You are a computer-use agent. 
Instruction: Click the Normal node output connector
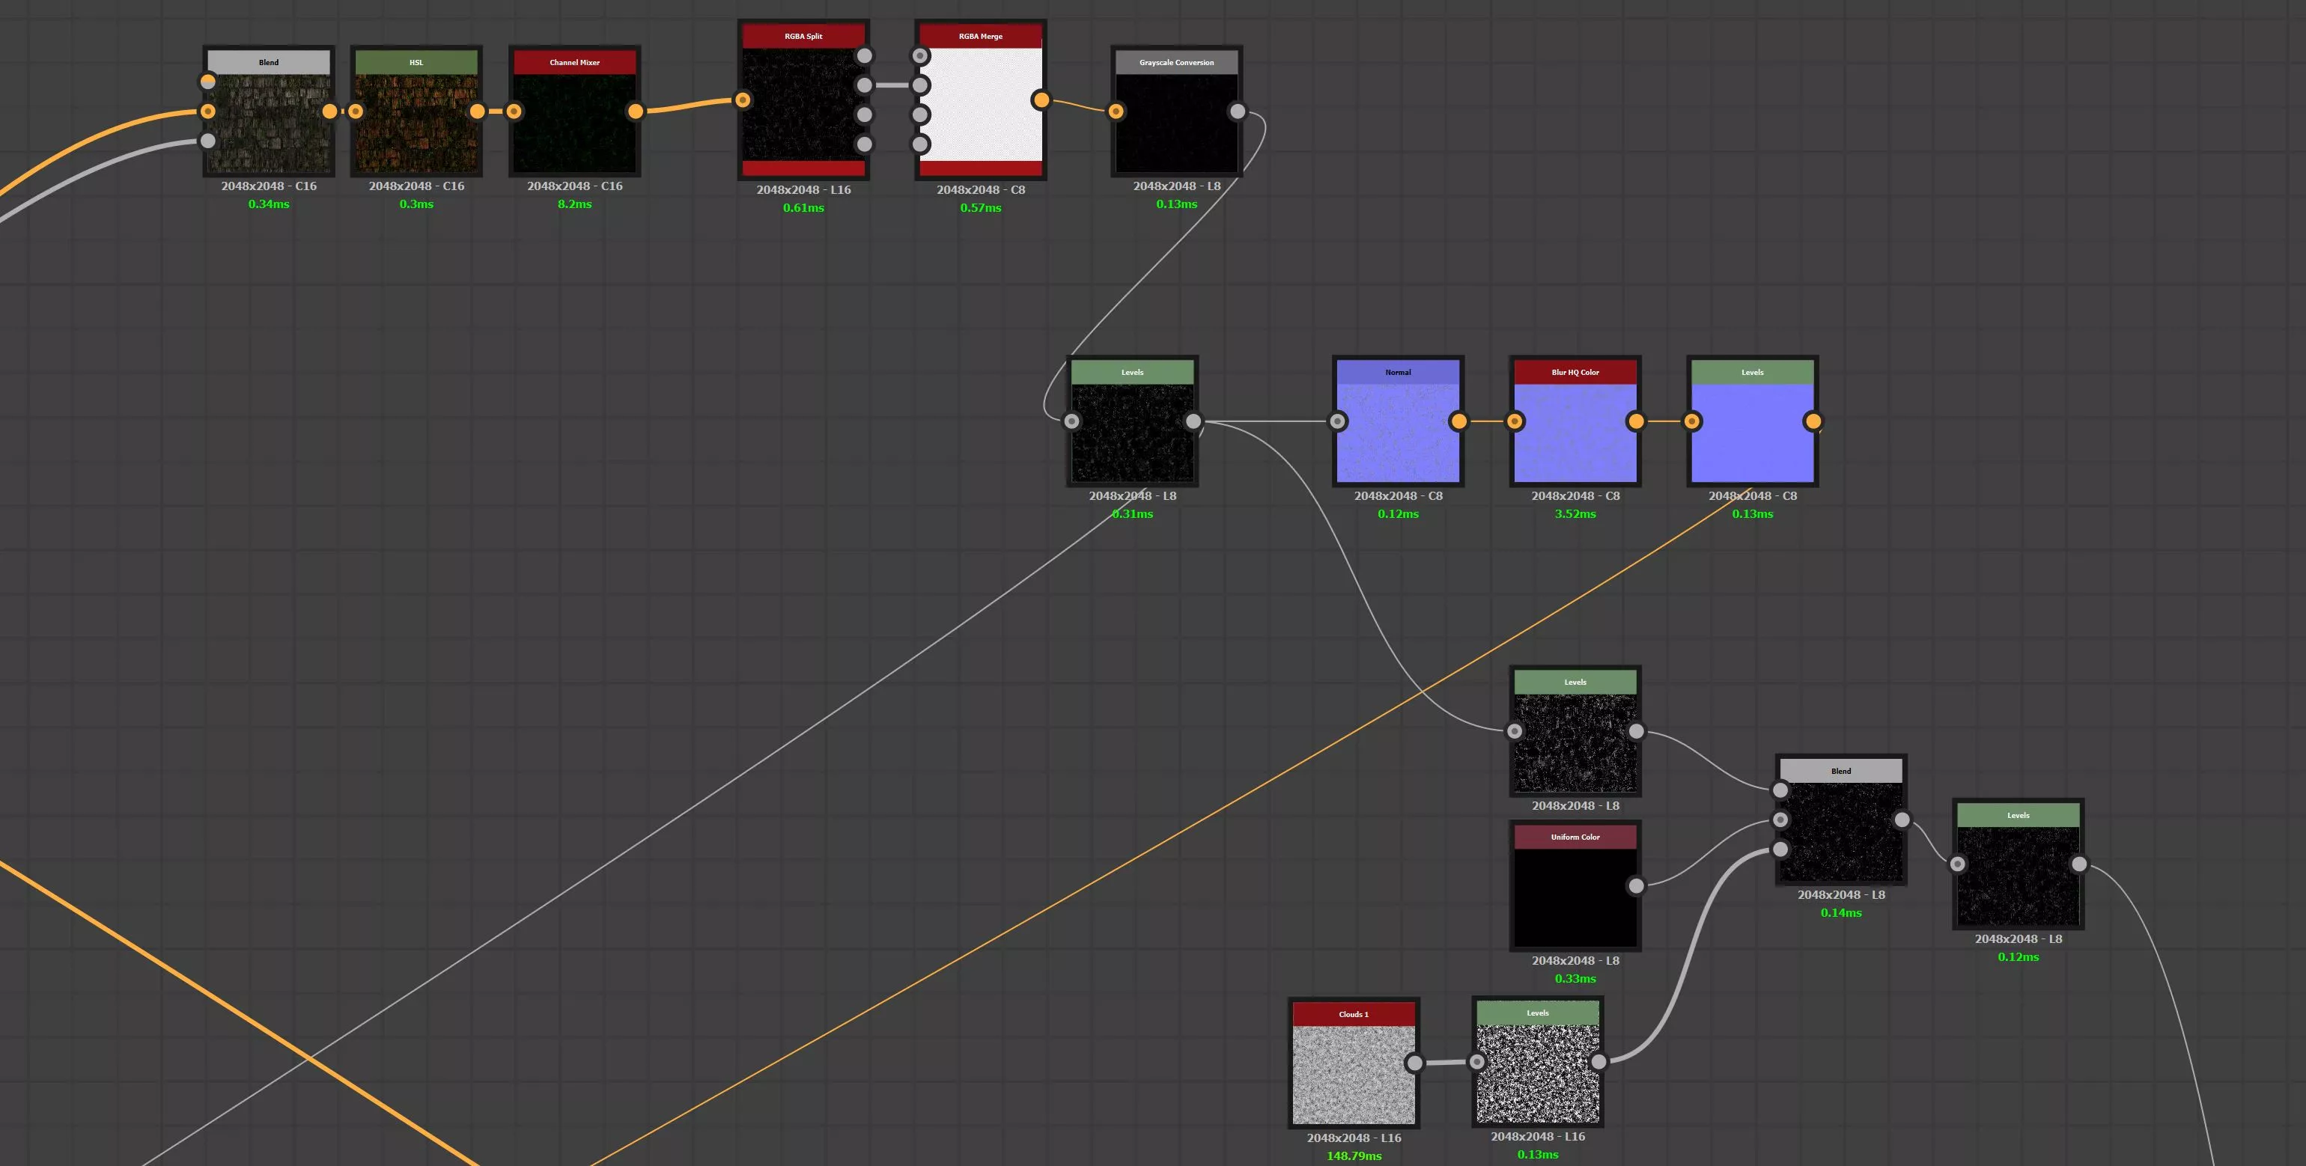1458,421
